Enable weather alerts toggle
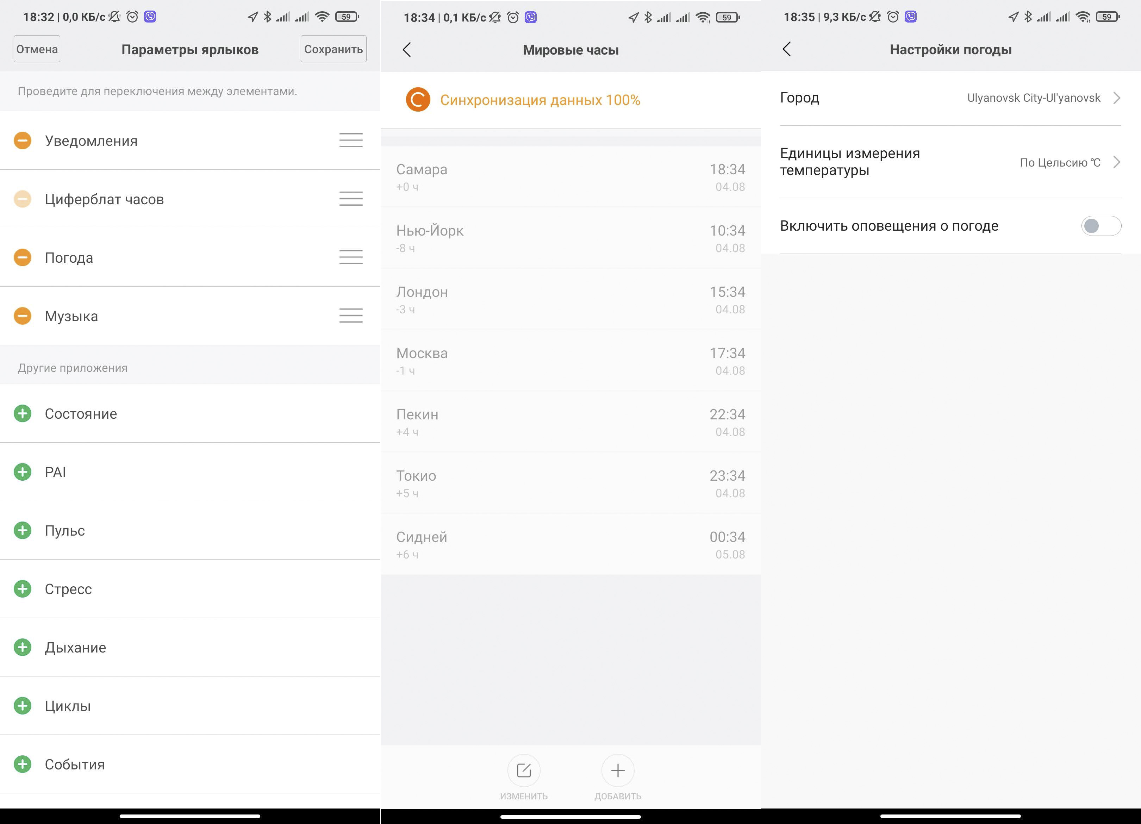The width and height of the screenshot is (1141, 824). pos(1101,226)
